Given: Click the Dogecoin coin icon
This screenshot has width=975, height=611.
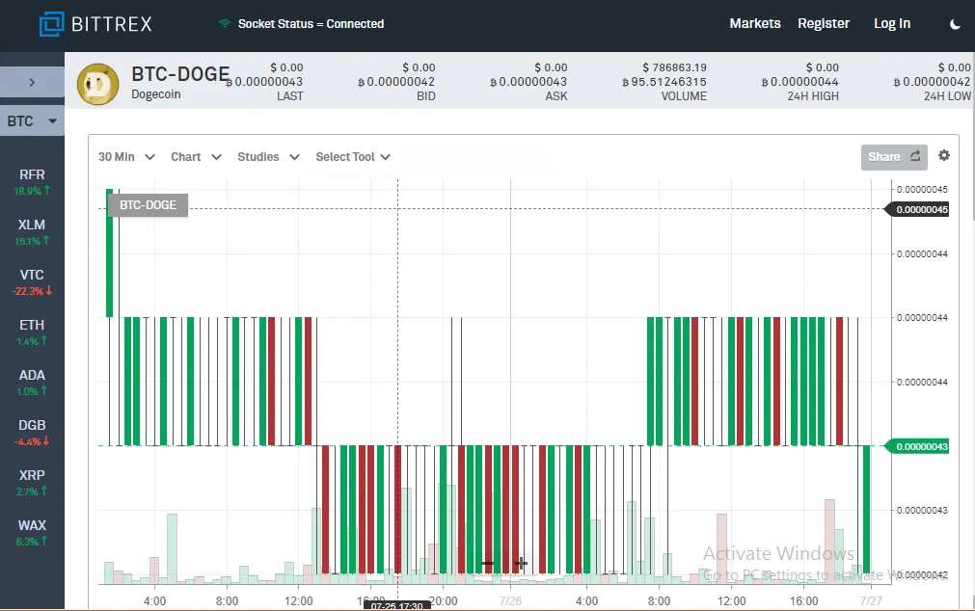Looking at the screenshot, I should pyautogui.click(x=97, y=85).
